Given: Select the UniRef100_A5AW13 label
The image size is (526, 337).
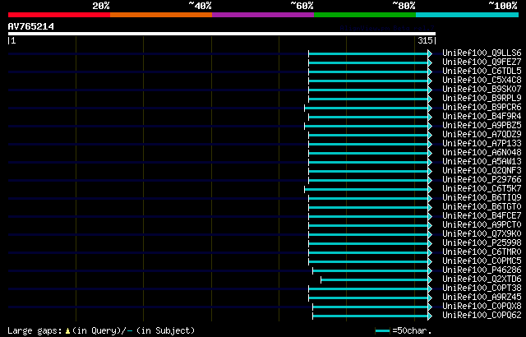Looking at the screenshot, I should click(x=482, y=162).
